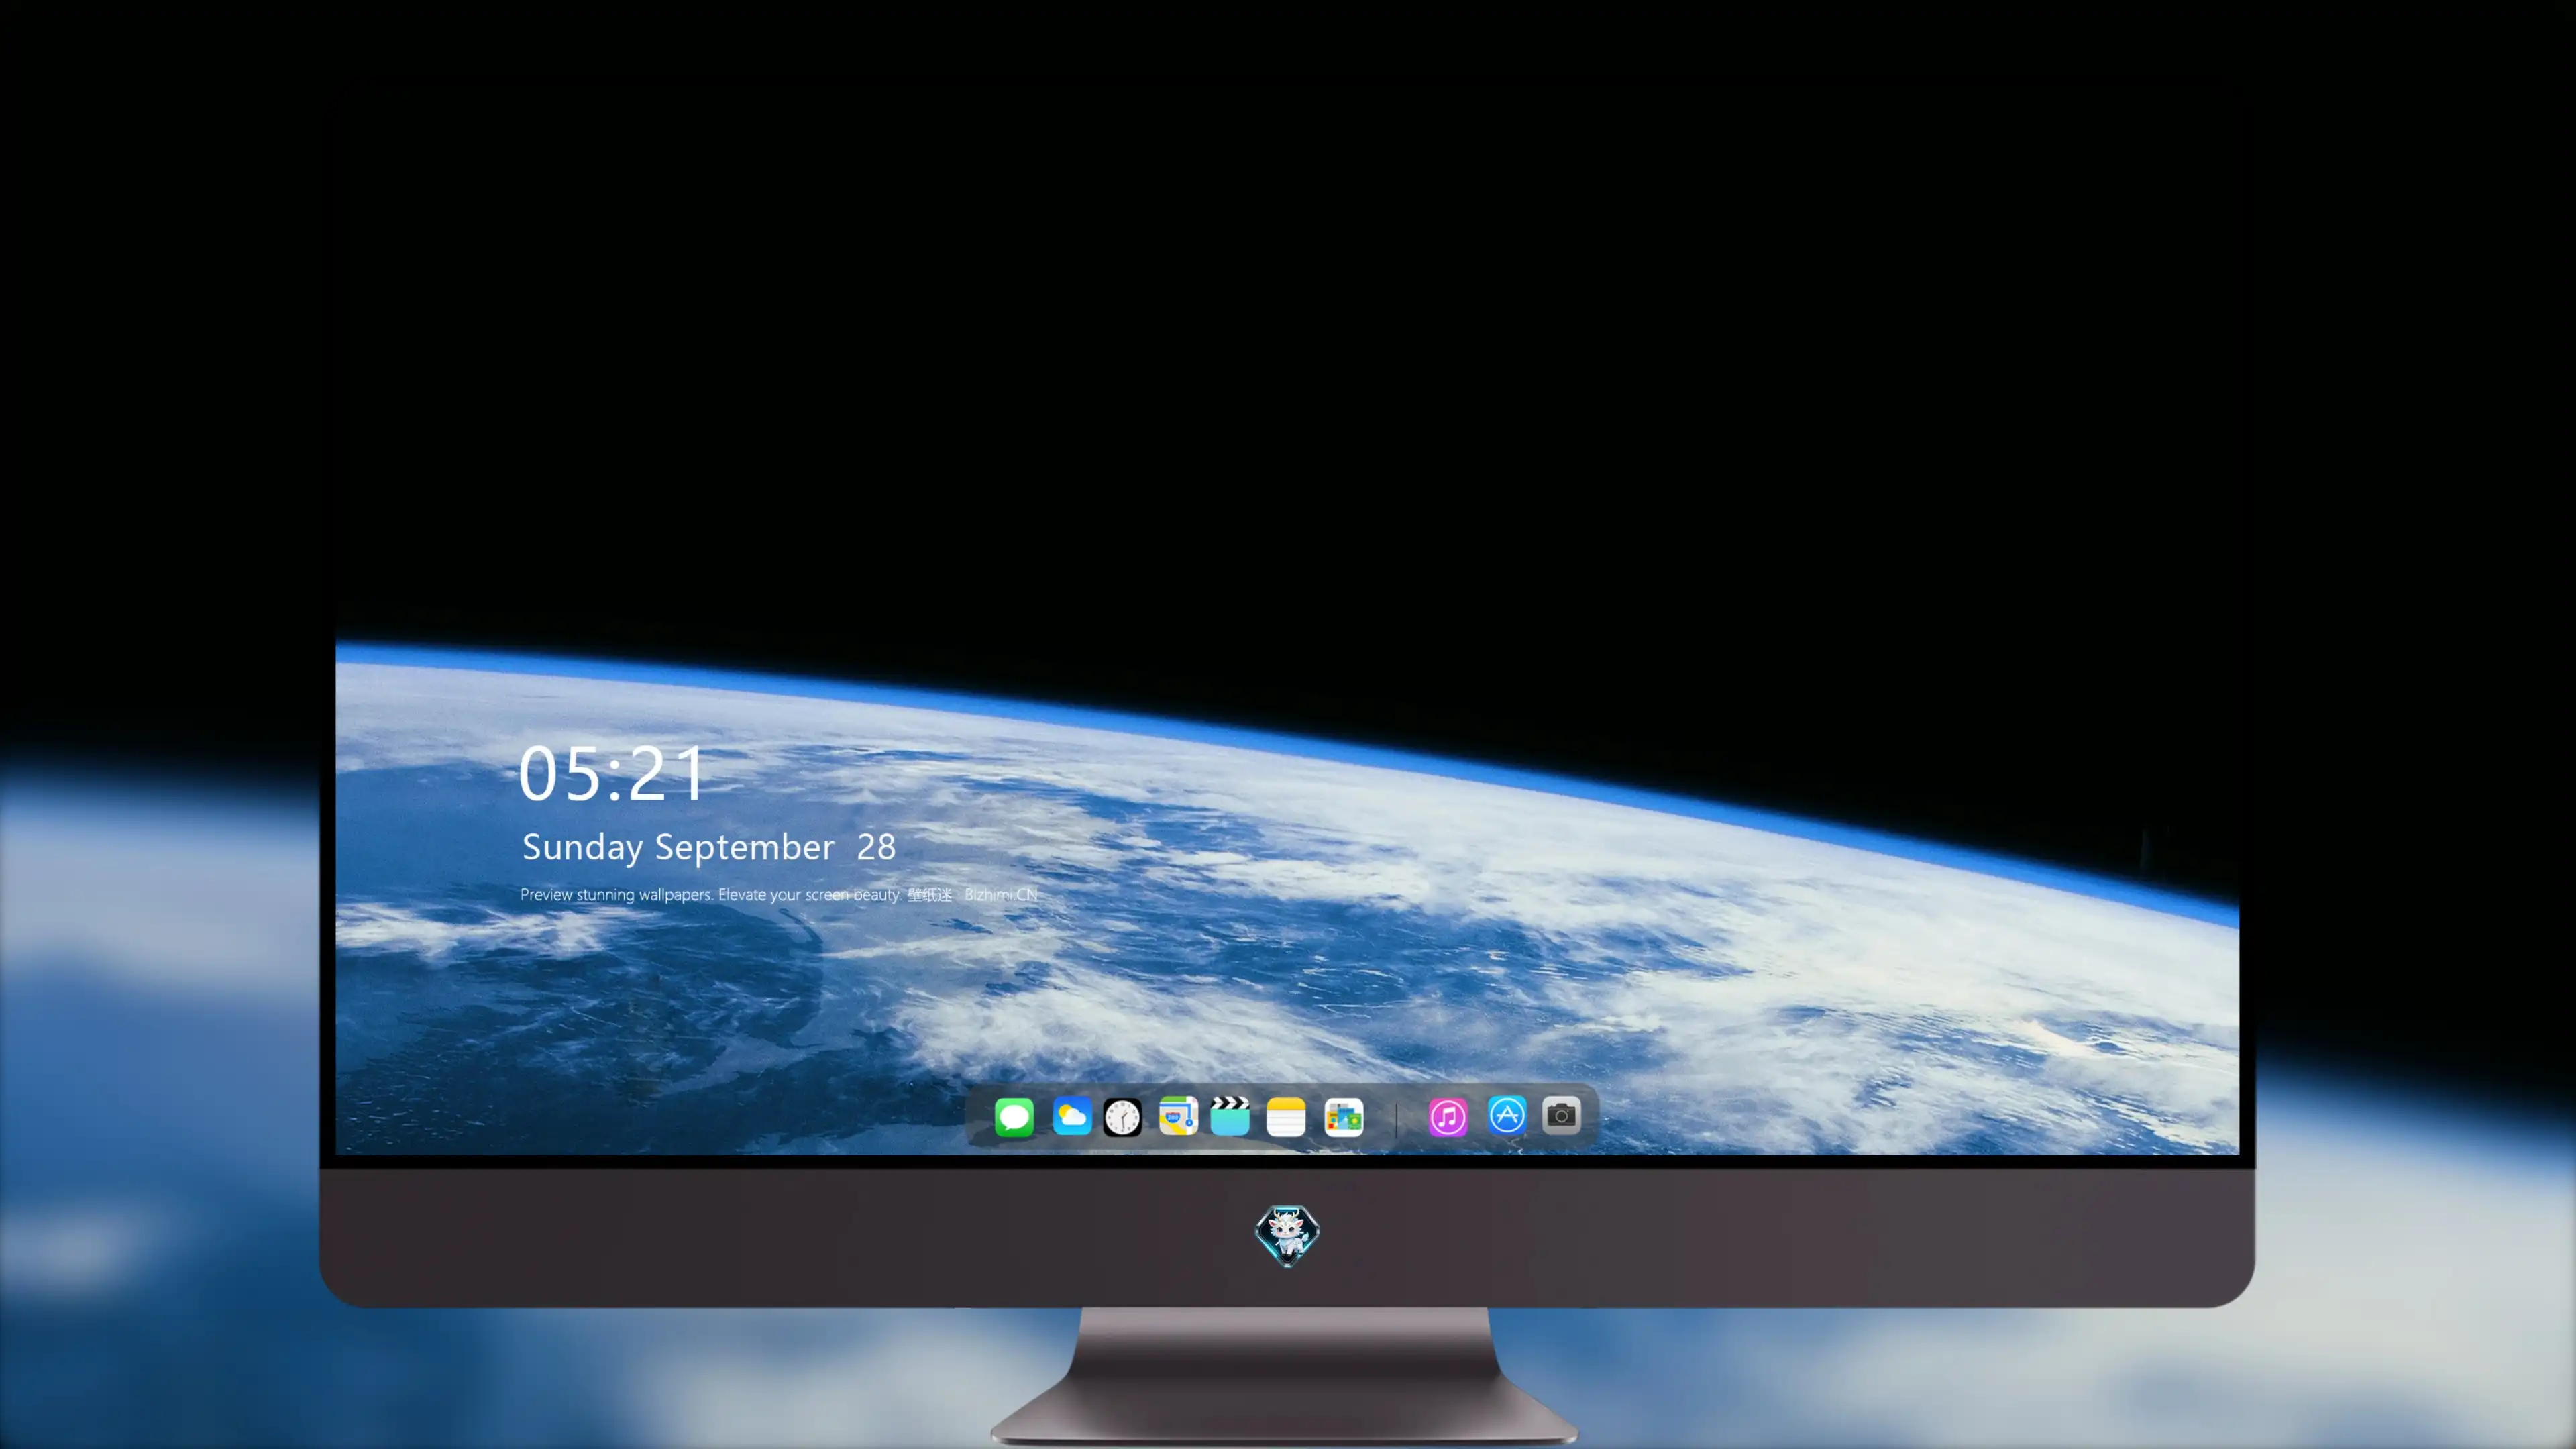Launch the pink iTunes Music app
The width and height of the screenshot is (2576, 1449).
coord(1448,1117)
